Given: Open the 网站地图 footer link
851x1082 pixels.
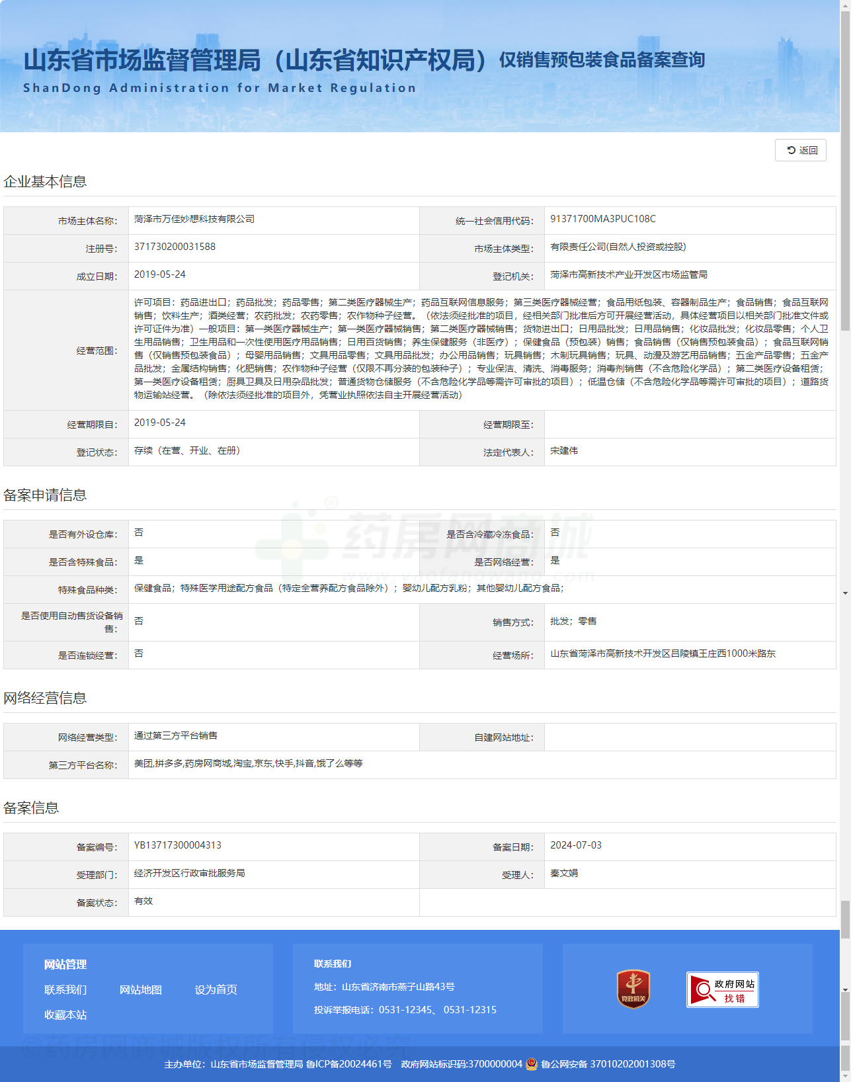Looking at the screenshot, I should pos(140,989).
